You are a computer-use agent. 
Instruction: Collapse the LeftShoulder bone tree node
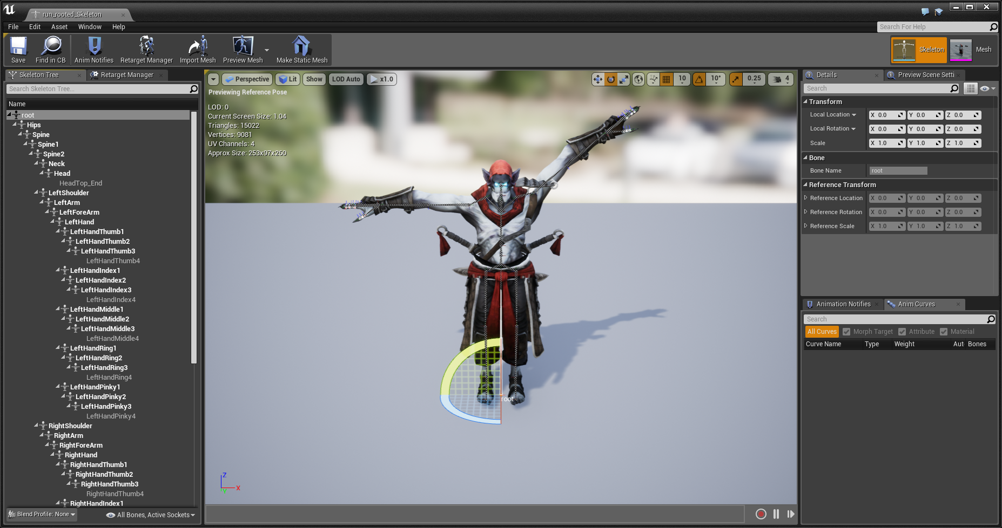[36, 192]
